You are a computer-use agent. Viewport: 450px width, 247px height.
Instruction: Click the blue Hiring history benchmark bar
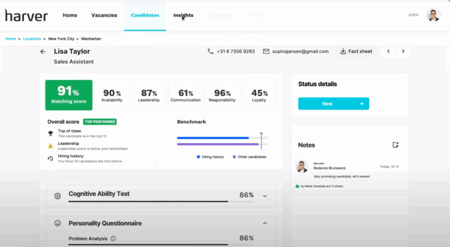pos(213,138)
